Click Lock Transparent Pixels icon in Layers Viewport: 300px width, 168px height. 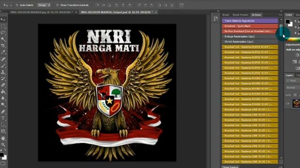pyautogui.click(x=295, y=95)
